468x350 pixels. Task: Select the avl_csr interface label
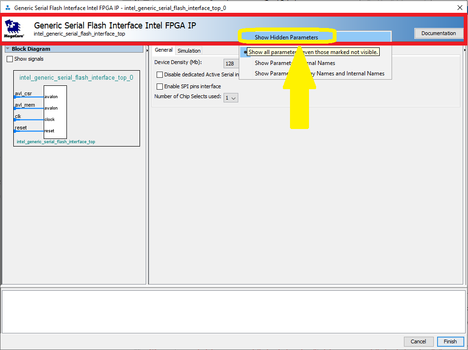(x=23, y=93)
